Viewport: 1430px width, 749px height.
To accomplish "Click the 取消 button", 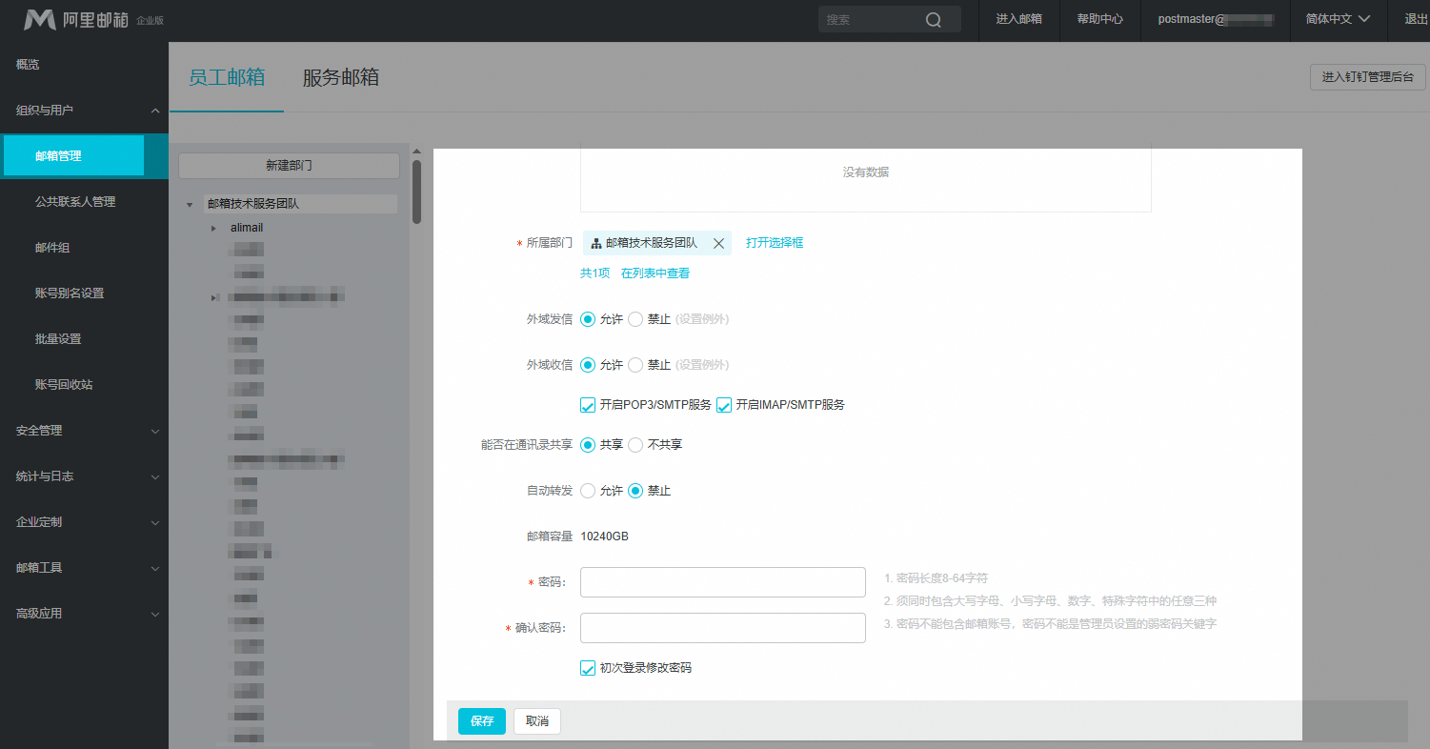I will [537, 721].
